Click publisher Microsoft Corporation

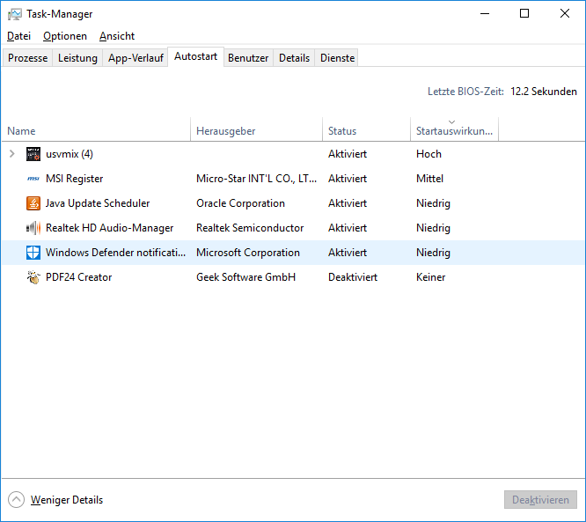[x=248, y=253]
